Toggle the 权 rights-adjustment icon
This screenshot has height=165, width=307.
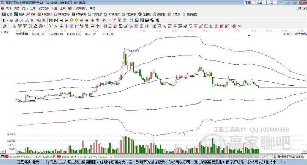point(39,20)
